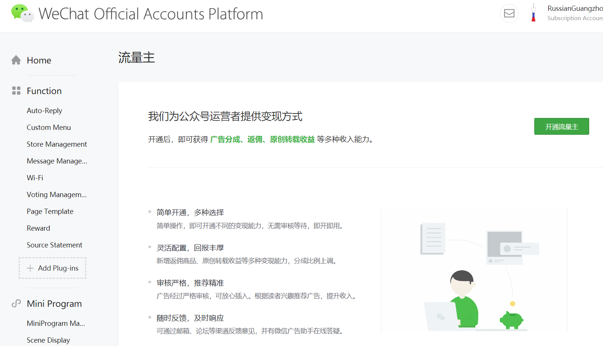603x346 pixels.
Task: Click the Subscription Account label
Action: (x=575, y=18)
